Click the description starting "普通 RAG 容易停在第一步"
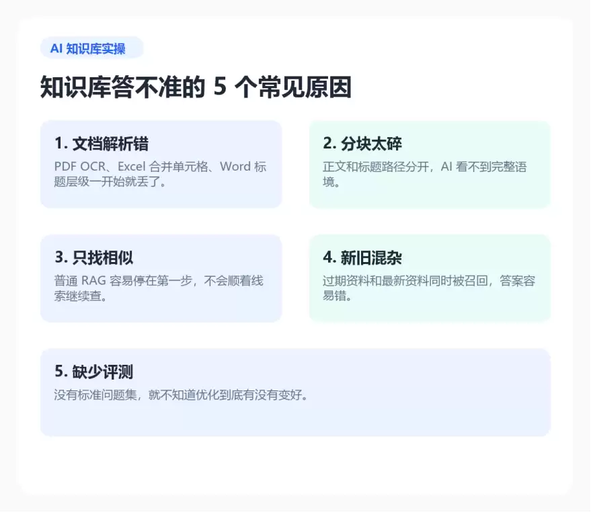The image size is (591, 512). point(159,288)
